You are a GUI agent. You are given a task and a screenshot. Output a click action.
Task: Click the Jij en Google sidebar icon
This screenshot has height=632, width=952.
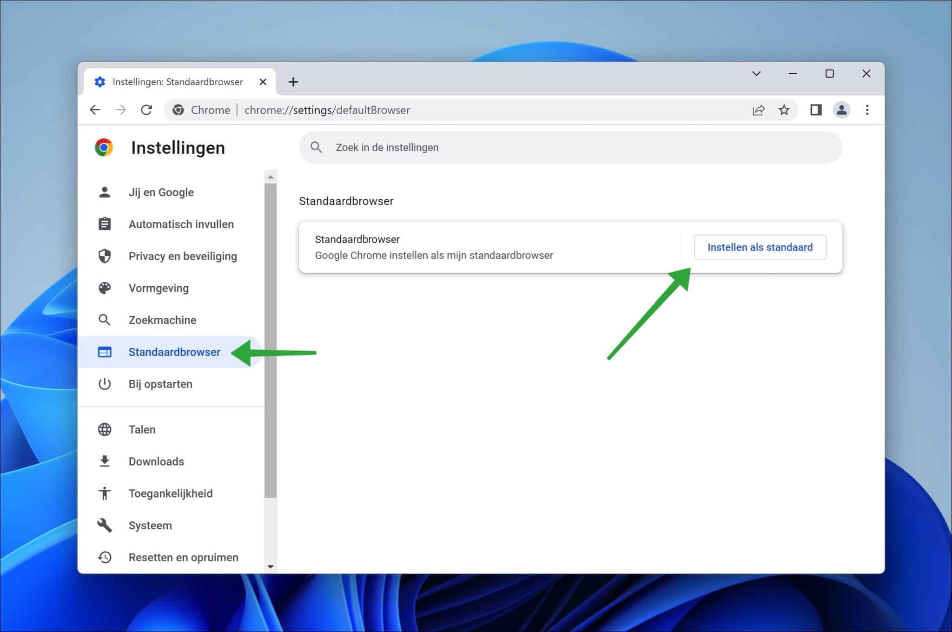[x=106, y=192]
